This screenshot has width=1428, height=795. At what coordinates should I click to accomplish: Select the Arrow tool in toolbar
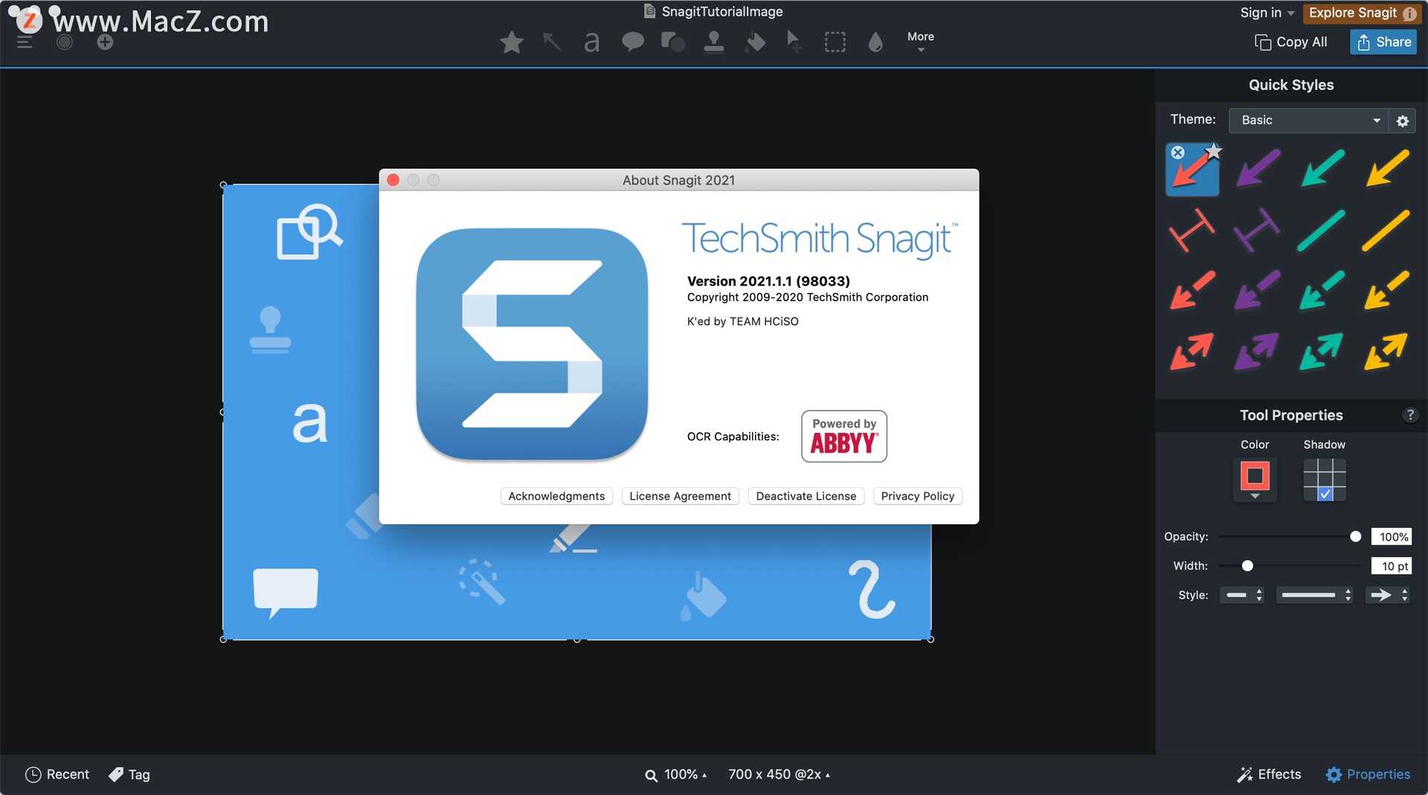coord(552,42)
